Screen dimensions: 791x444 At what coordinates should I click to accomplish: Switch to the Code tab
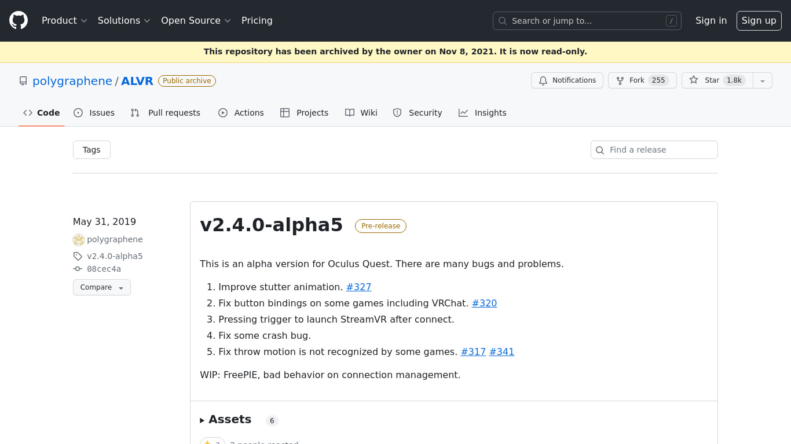(x=42, y=113)
